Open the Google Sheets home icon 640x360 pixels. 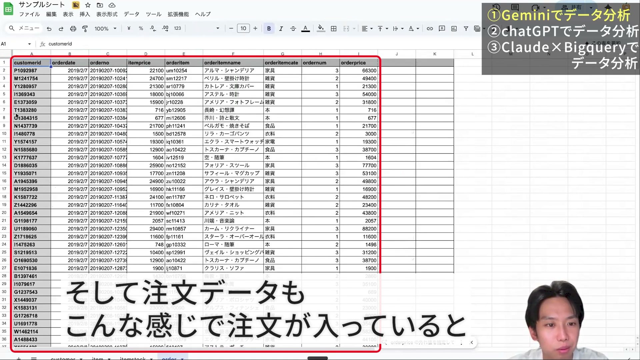(x=8, y=9)
